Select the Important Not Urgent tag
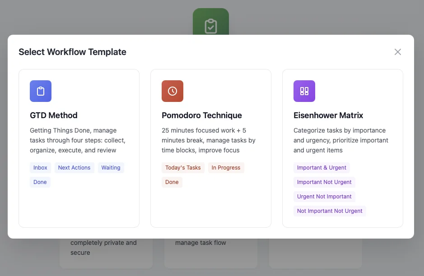Viewport: 424px width, 276px height. tap(324, 182)
